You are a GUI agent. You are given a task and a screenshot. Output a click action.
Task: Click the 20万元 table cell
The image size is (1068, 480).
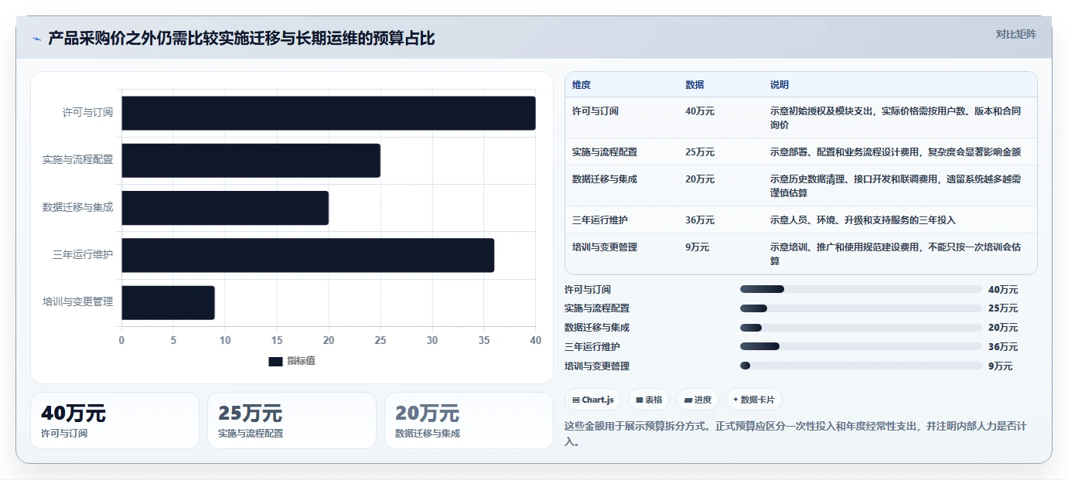[x=700, y=179]
